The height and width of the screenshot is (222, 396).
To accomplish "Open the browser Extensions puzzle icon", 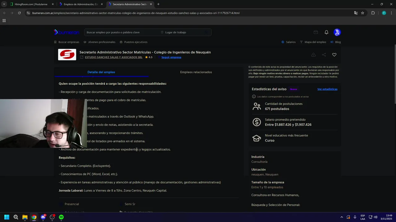I will (373, 13).
